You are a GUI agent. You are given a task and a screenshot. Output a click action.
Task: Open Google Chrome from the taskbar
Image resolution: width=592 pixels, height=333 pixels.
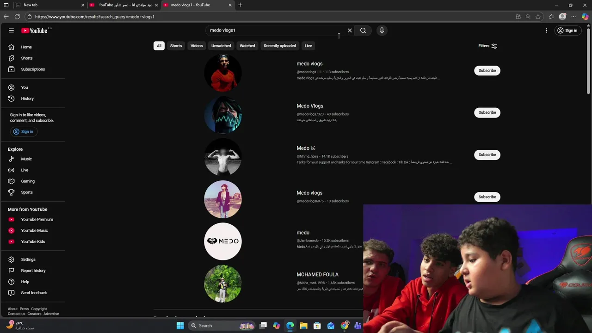tap(344, 326)
